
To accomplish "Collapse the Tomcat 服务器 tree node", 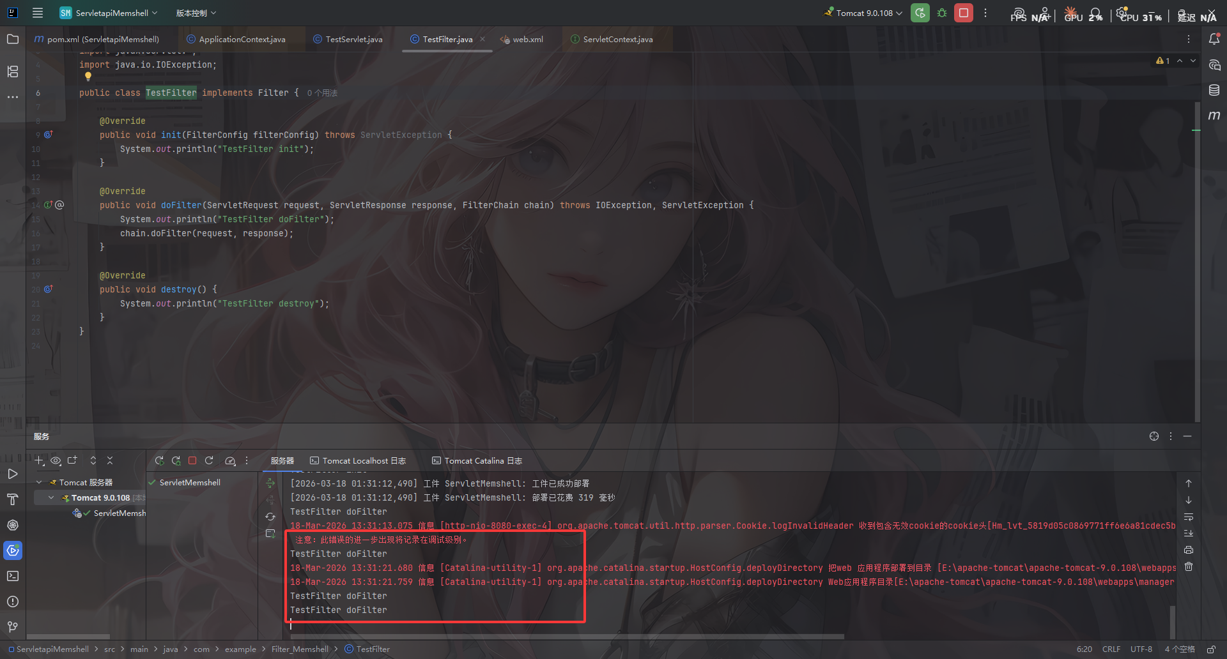I will coord(39,482).
